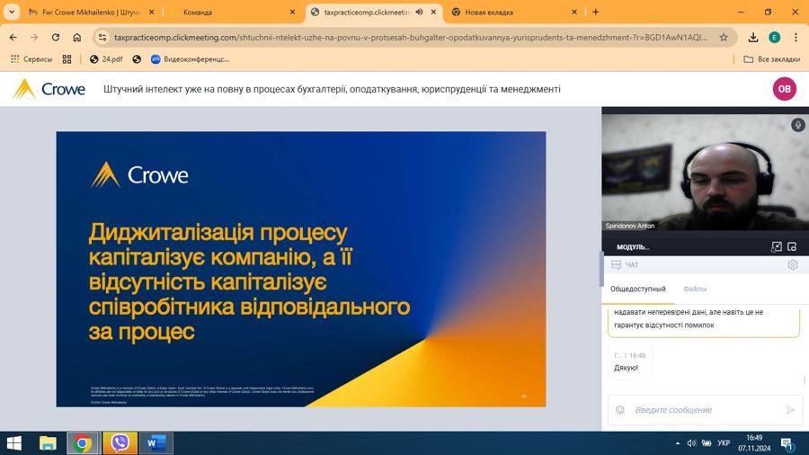Close the Fw: Crowe Mikhailenko tab
809x455 pixels.
(151, 12)
